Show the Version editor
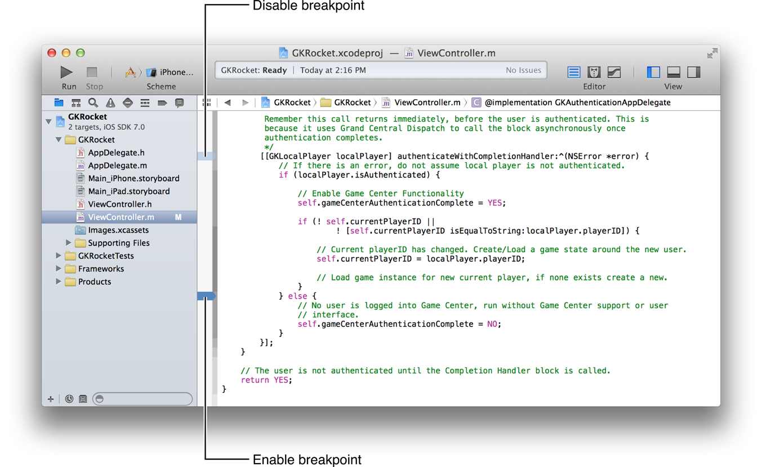The image size is (762, 467). pyautogui.click(x=614, y=72)
